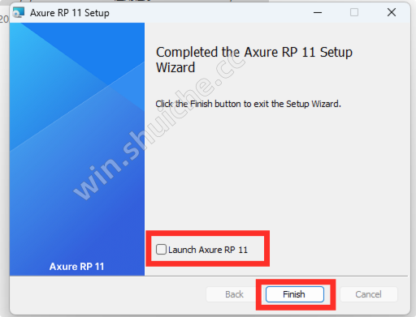Click the 'Completed the Axure RP 11 Setup' heading

click(x=254, y=52)
